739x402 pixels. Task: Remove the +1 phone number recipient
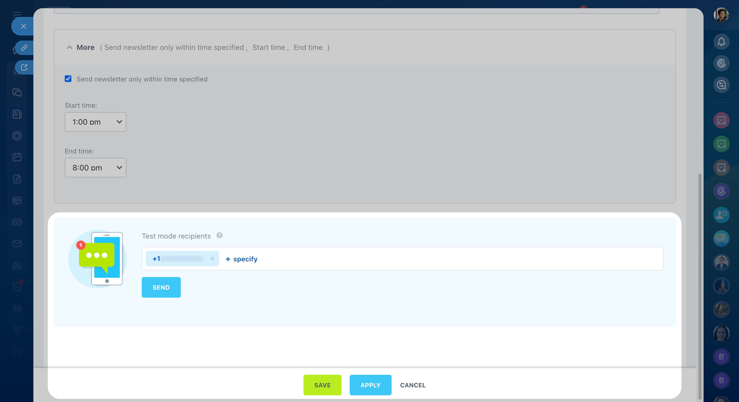[x=212, y=258]
